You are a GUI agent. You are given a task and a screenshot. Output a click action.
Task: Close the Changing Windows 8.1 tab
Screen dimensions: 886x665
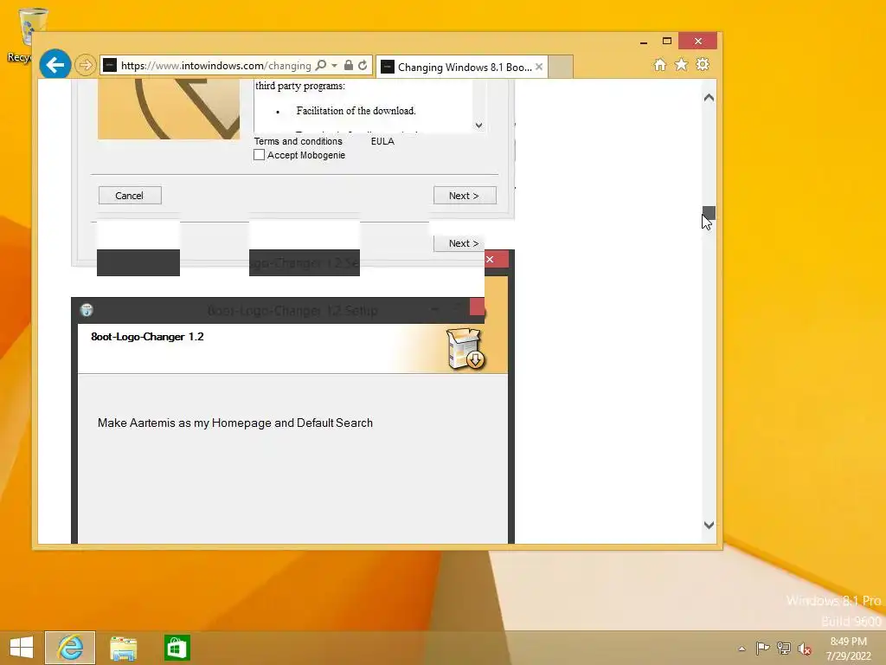539,67
